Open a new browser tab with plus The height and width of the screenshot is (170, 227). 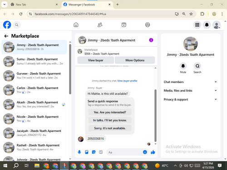(x=117, y=5)
